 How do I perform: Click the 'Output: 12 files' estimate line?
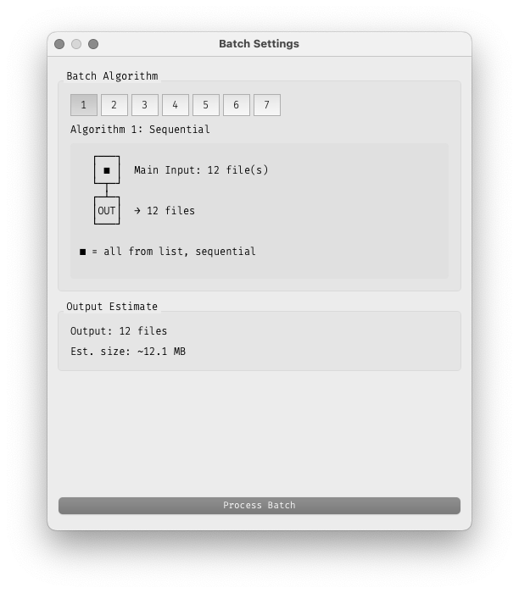pos(119,331)
